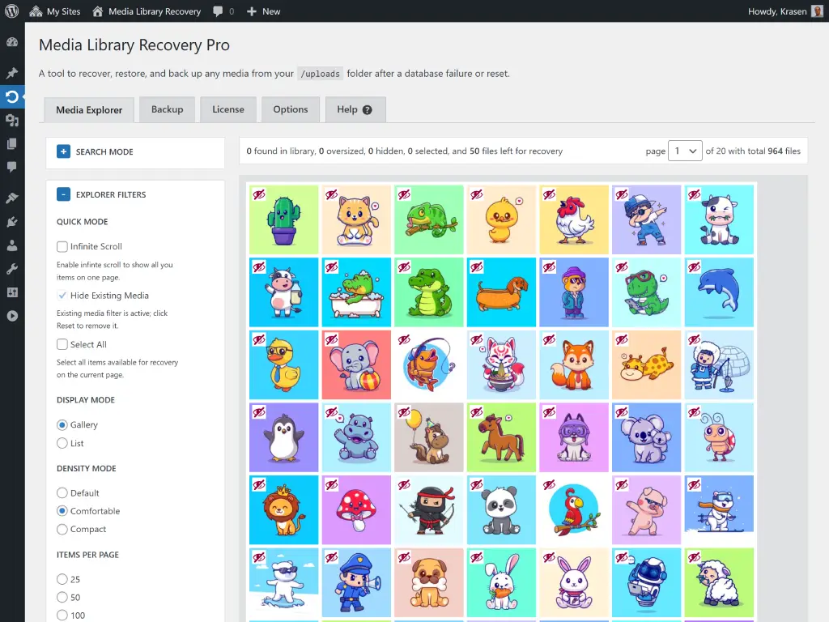Collapse the Explorer Filters section
The height and width of the screenshot is (622, 829).
(63, 194)
